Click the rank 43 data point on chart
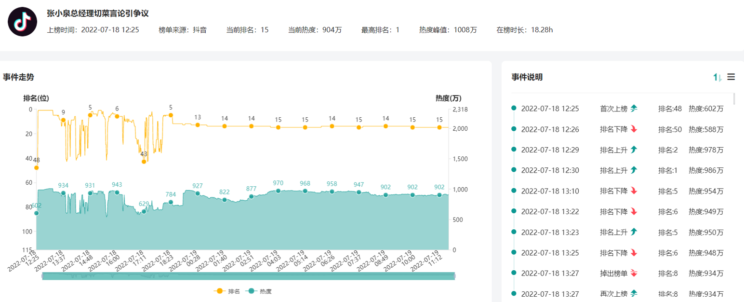The image size is (744, 302). 144,162
